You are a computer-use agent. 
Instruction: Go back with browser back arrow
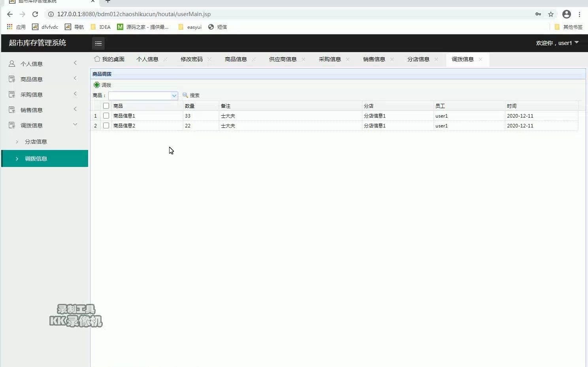10,14
